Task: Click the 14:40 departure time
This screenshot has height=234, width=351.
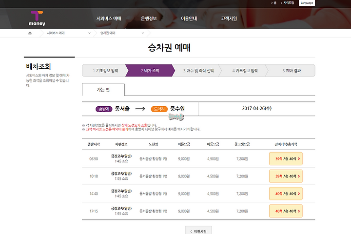Action: coord(94,194)
